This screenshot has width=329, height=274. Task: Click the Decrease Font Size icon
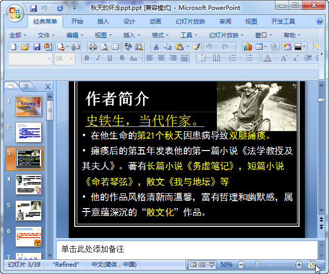296,58
